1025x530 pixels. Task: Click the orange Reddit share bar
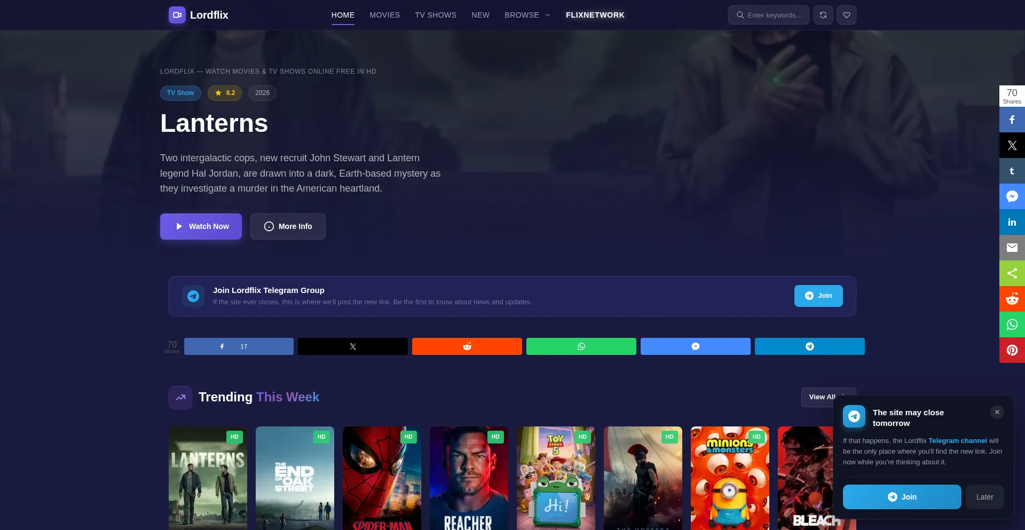click(467, 346)
